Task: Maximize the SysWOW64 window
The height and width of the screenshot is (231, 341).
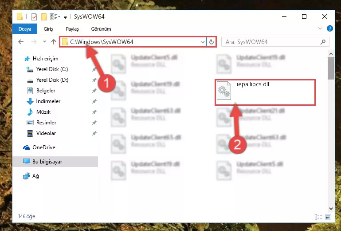Action: click(x=304, y=16)
